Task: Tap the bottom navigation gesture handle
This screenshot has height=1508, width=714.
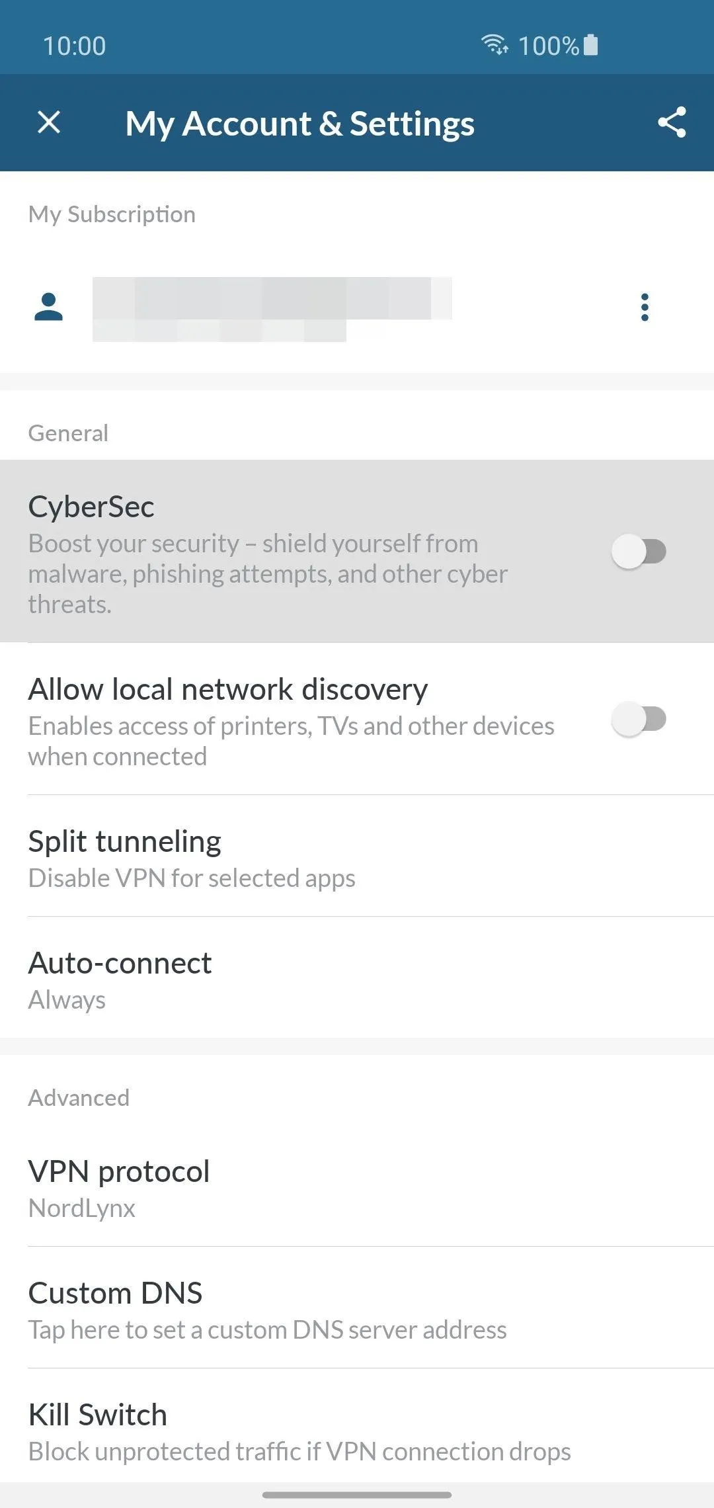Action: [357, 1495]
